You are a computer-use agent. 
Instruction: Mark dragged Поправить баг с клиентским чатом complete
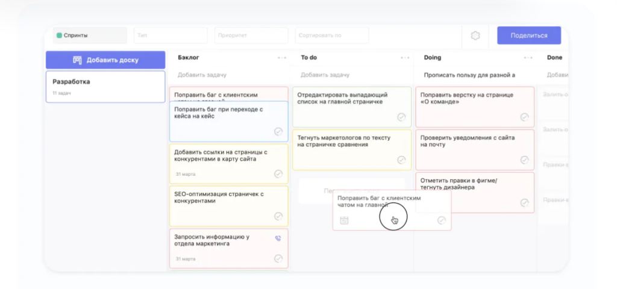442,220
